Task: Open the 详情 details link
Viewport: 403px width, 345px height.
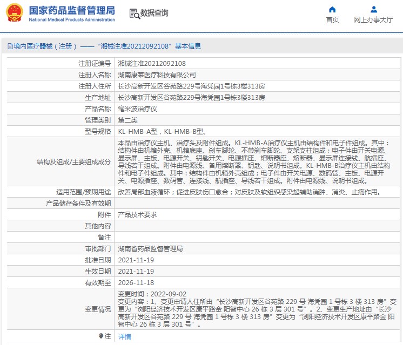Action: 124,336
